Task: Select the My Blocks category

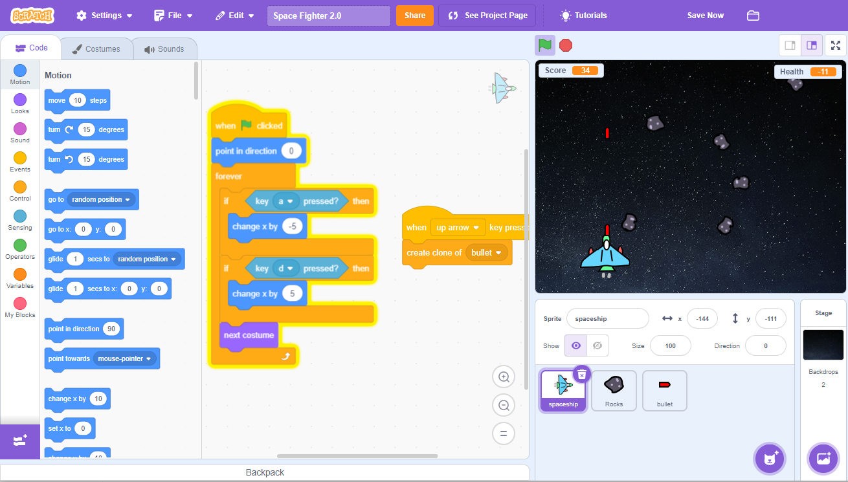Action: click(20, 307)
